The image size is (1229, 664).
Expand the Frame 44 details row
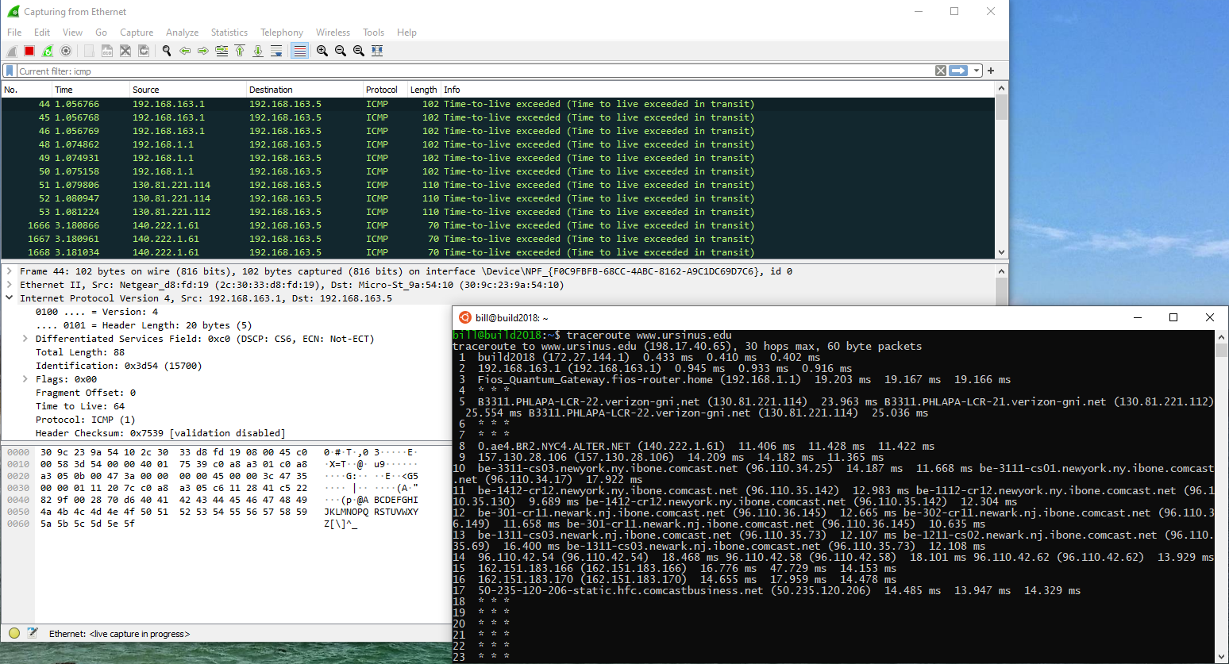[x=10, y=271]
